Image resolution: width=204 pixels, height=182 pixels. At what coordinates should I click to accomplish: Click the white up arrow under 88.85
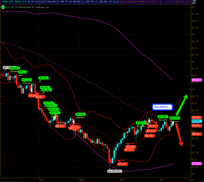point(173,123)
